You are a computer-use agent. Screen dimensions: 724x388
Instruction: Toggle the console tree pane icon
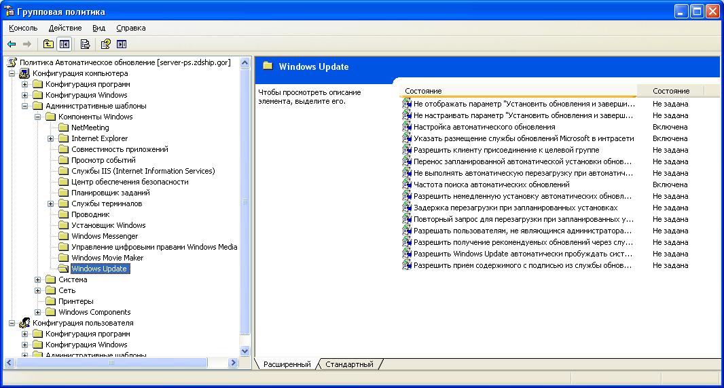[64, 44]
